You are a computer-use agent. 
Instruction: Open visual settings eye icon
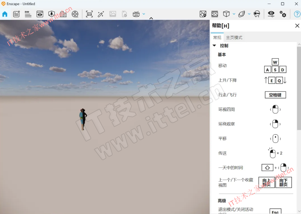(271, 14)
